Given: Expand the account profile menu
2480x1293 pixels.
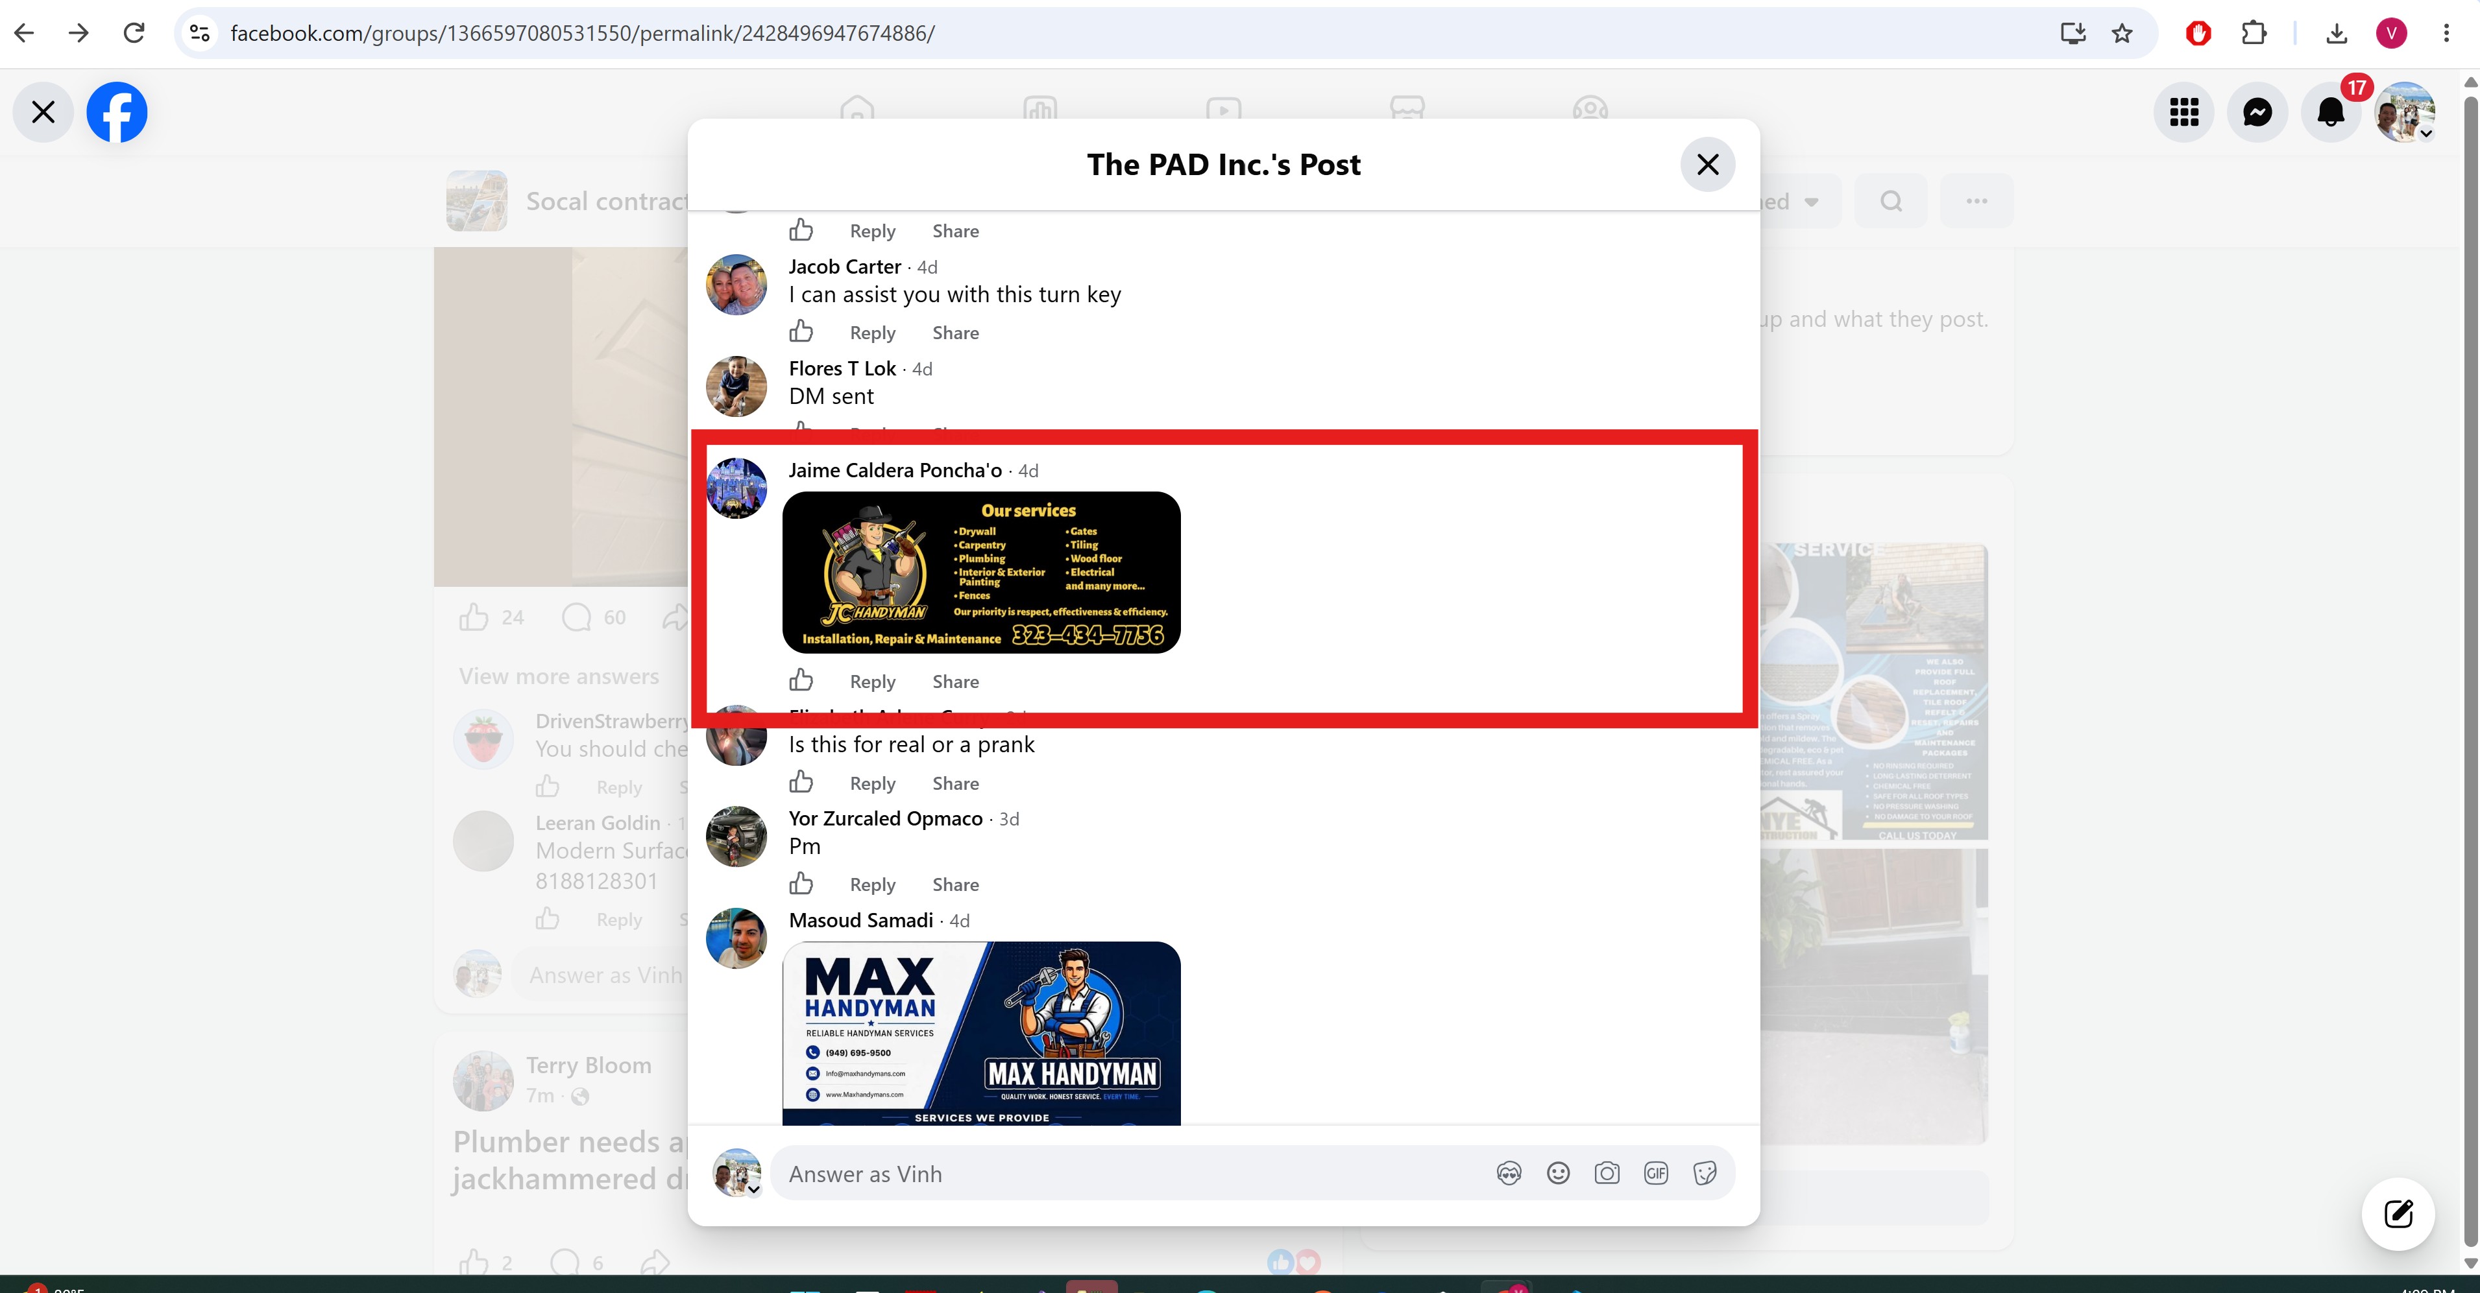Looking at the screenshot, I should 2405,112.
